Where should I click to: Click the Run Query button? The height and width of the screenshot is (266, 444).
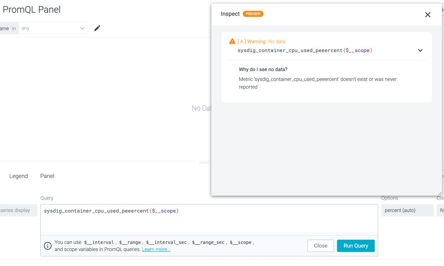(356, 246)
